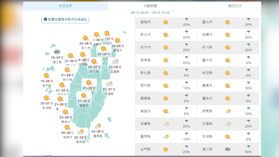The image size is (279, 157).
Task: Click the umbrella icon in 新北市 table row
Action: tap(186, 32)
